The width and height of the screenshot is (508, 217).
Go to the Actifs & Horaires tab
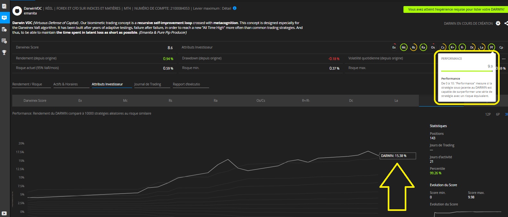coord(65,84)
